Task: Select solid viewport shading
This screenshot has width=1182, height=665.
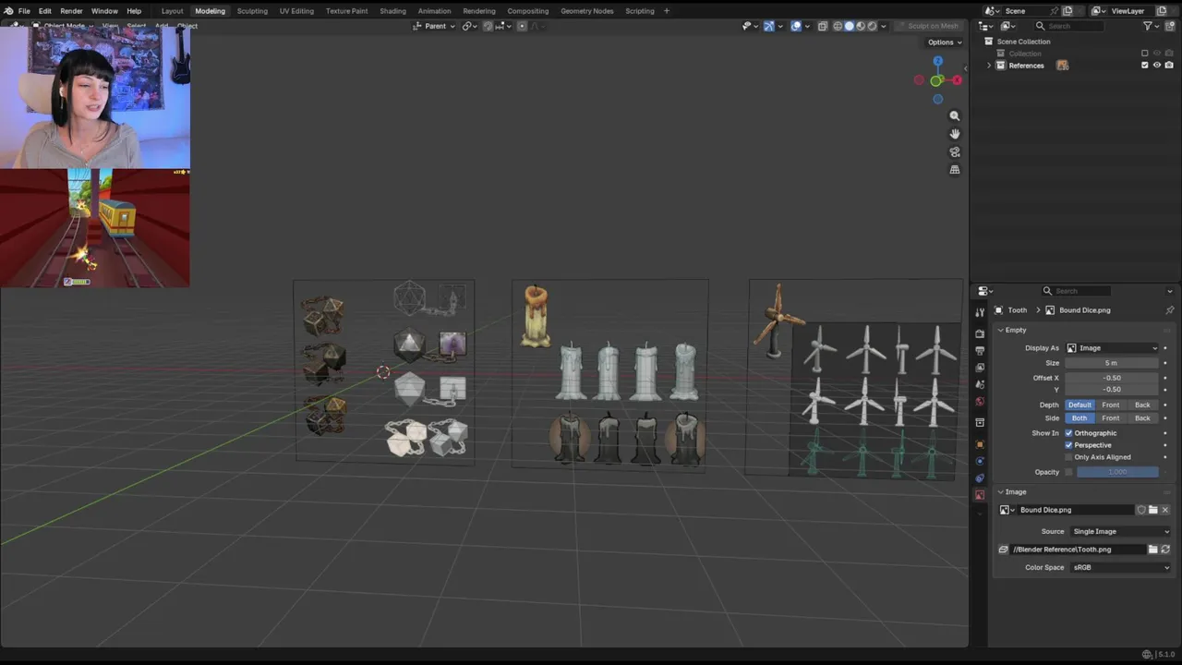Action: (849, 26)
